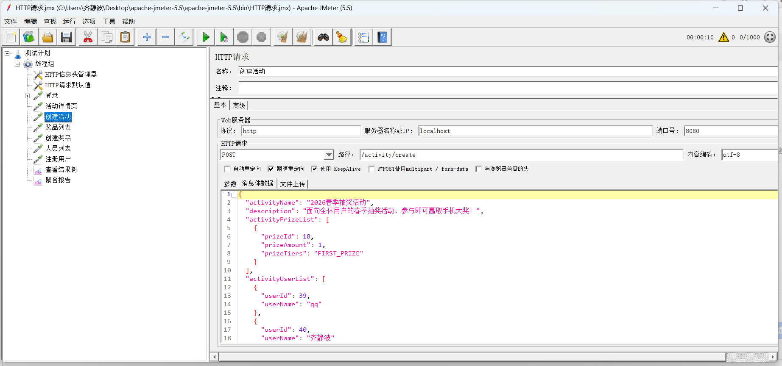Toggle 使用 KeepAlive checkbox
Image resolution: width=782 pixels, height=366 pixels.
314,169
